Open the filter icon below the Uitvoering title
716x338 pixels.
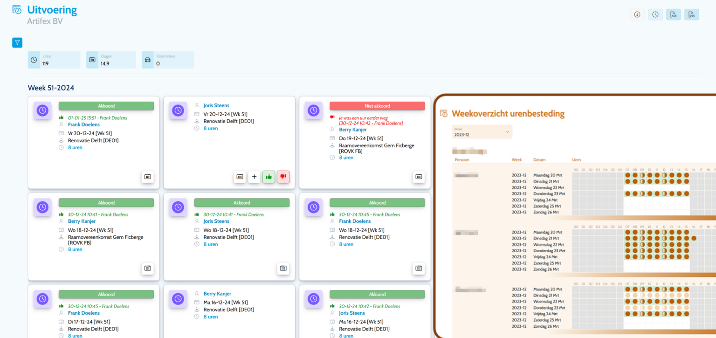[x=17, y=42]
